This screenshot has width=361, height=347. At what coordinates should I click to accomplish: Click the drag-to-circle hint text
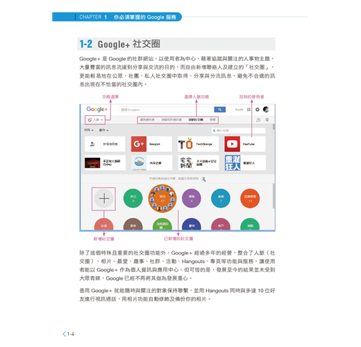click(x=174, y=178)
